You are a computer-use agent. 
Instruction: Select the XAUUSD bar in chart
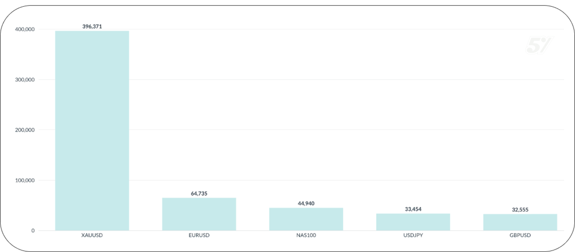tap(92, 130)
